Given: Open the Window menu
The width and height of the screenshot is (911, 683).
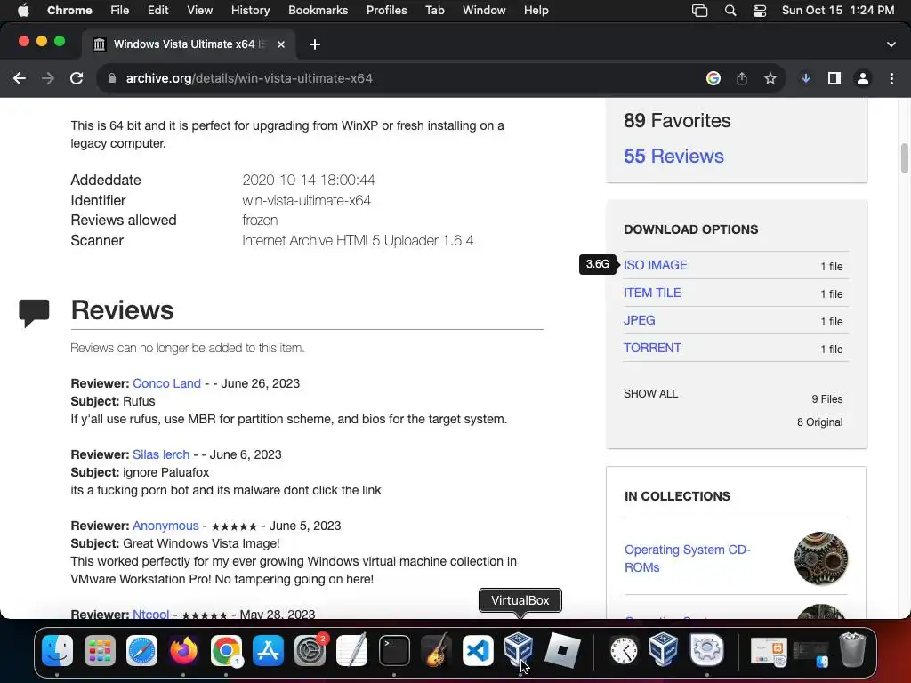Looking at the screenshot, I should [x=484, y=11].
